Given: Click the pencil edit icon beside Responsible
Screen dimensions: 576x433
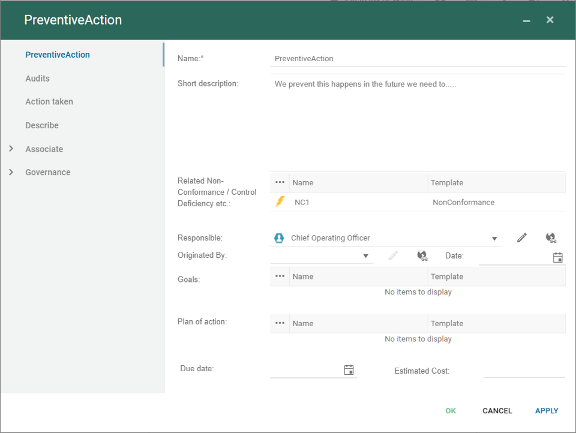Looking at the screenshot, I should pyautogui.click(x=522, y=238).
